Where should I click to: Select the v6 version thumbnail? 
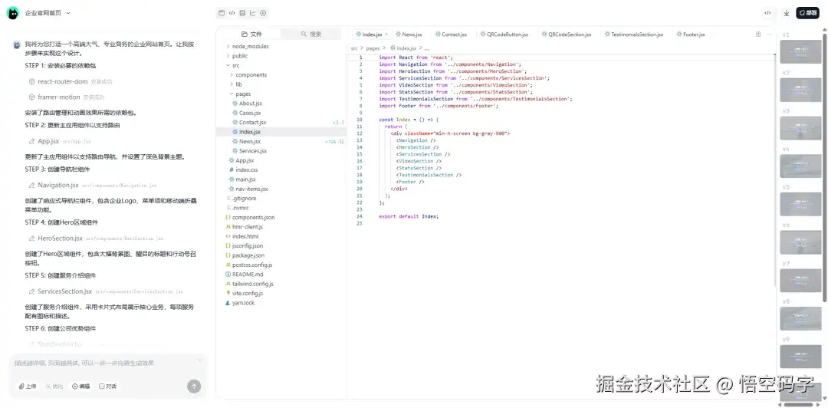(800, 242)
